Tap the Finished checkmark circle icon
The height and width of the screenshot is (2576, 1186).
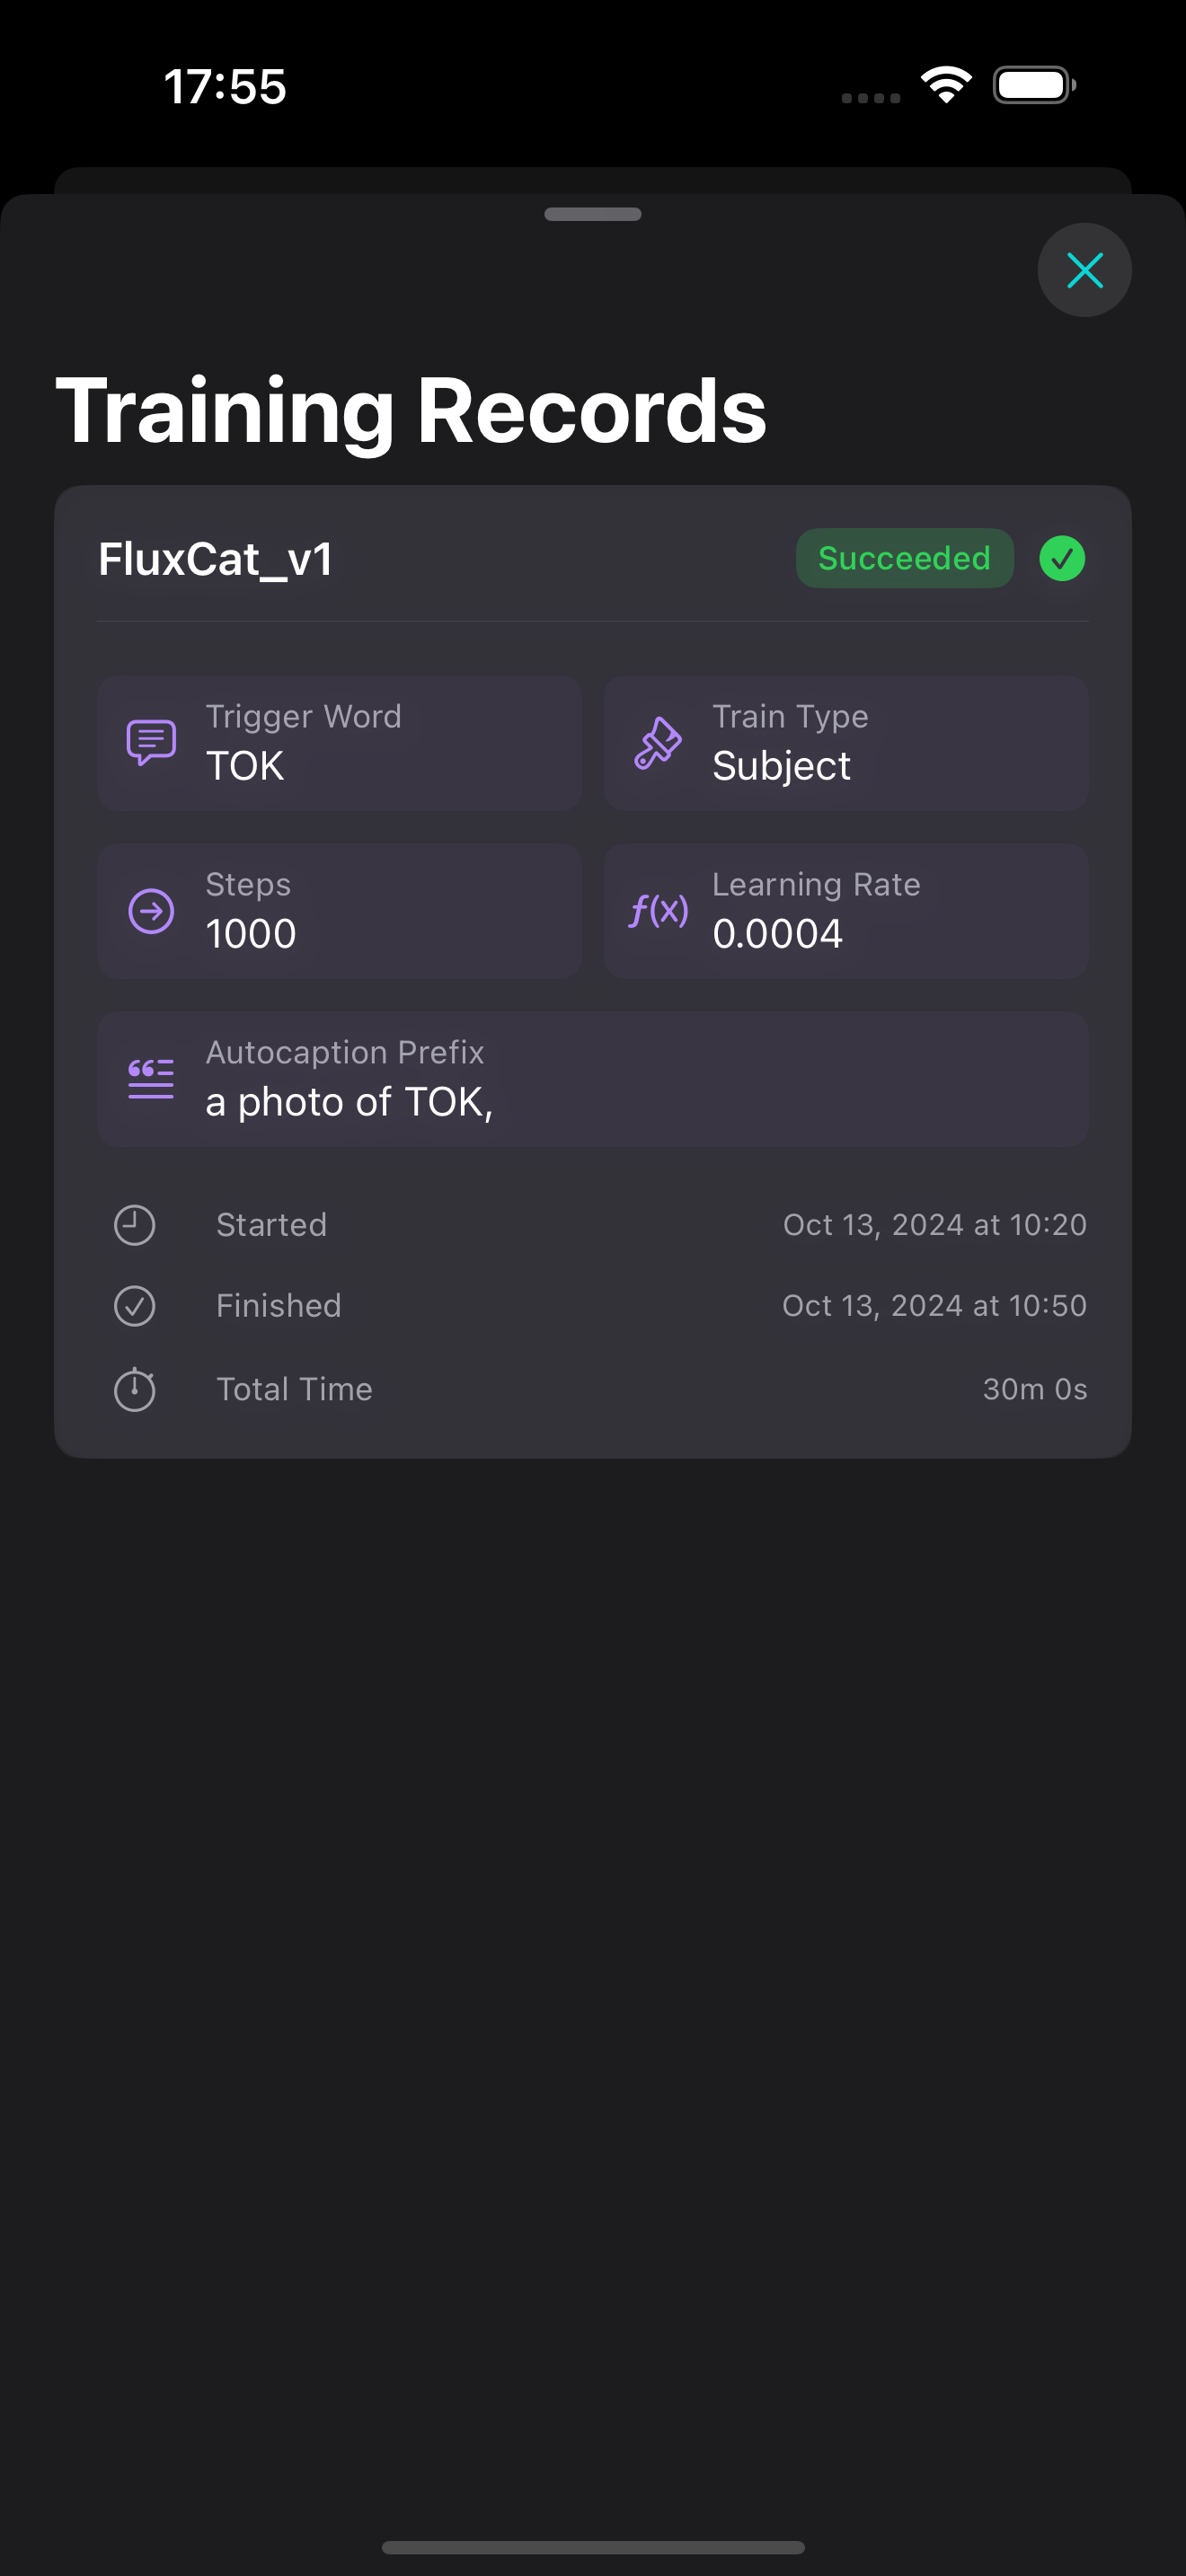pos(134,1306)
